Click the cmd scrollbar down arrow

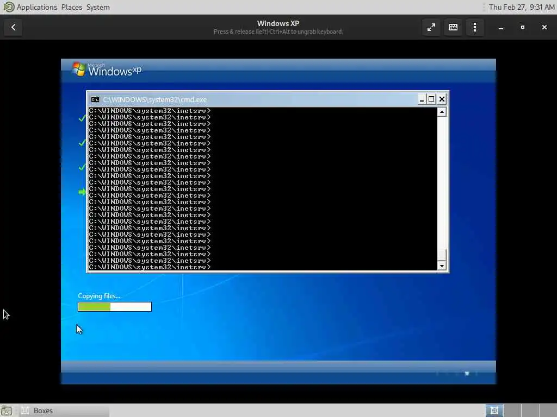442,266
